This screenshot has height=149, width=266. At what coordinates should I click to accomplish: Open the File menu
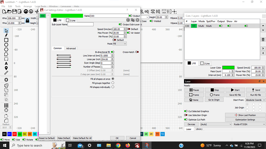click(x=3, y=6)
